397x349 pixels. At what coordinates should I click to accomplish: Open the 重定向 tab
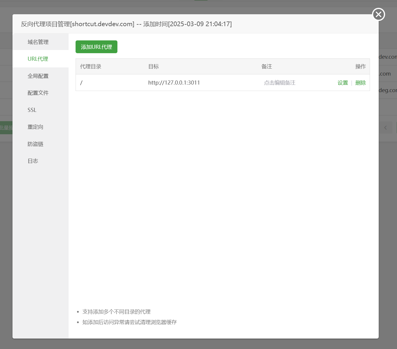coord(35,127)
